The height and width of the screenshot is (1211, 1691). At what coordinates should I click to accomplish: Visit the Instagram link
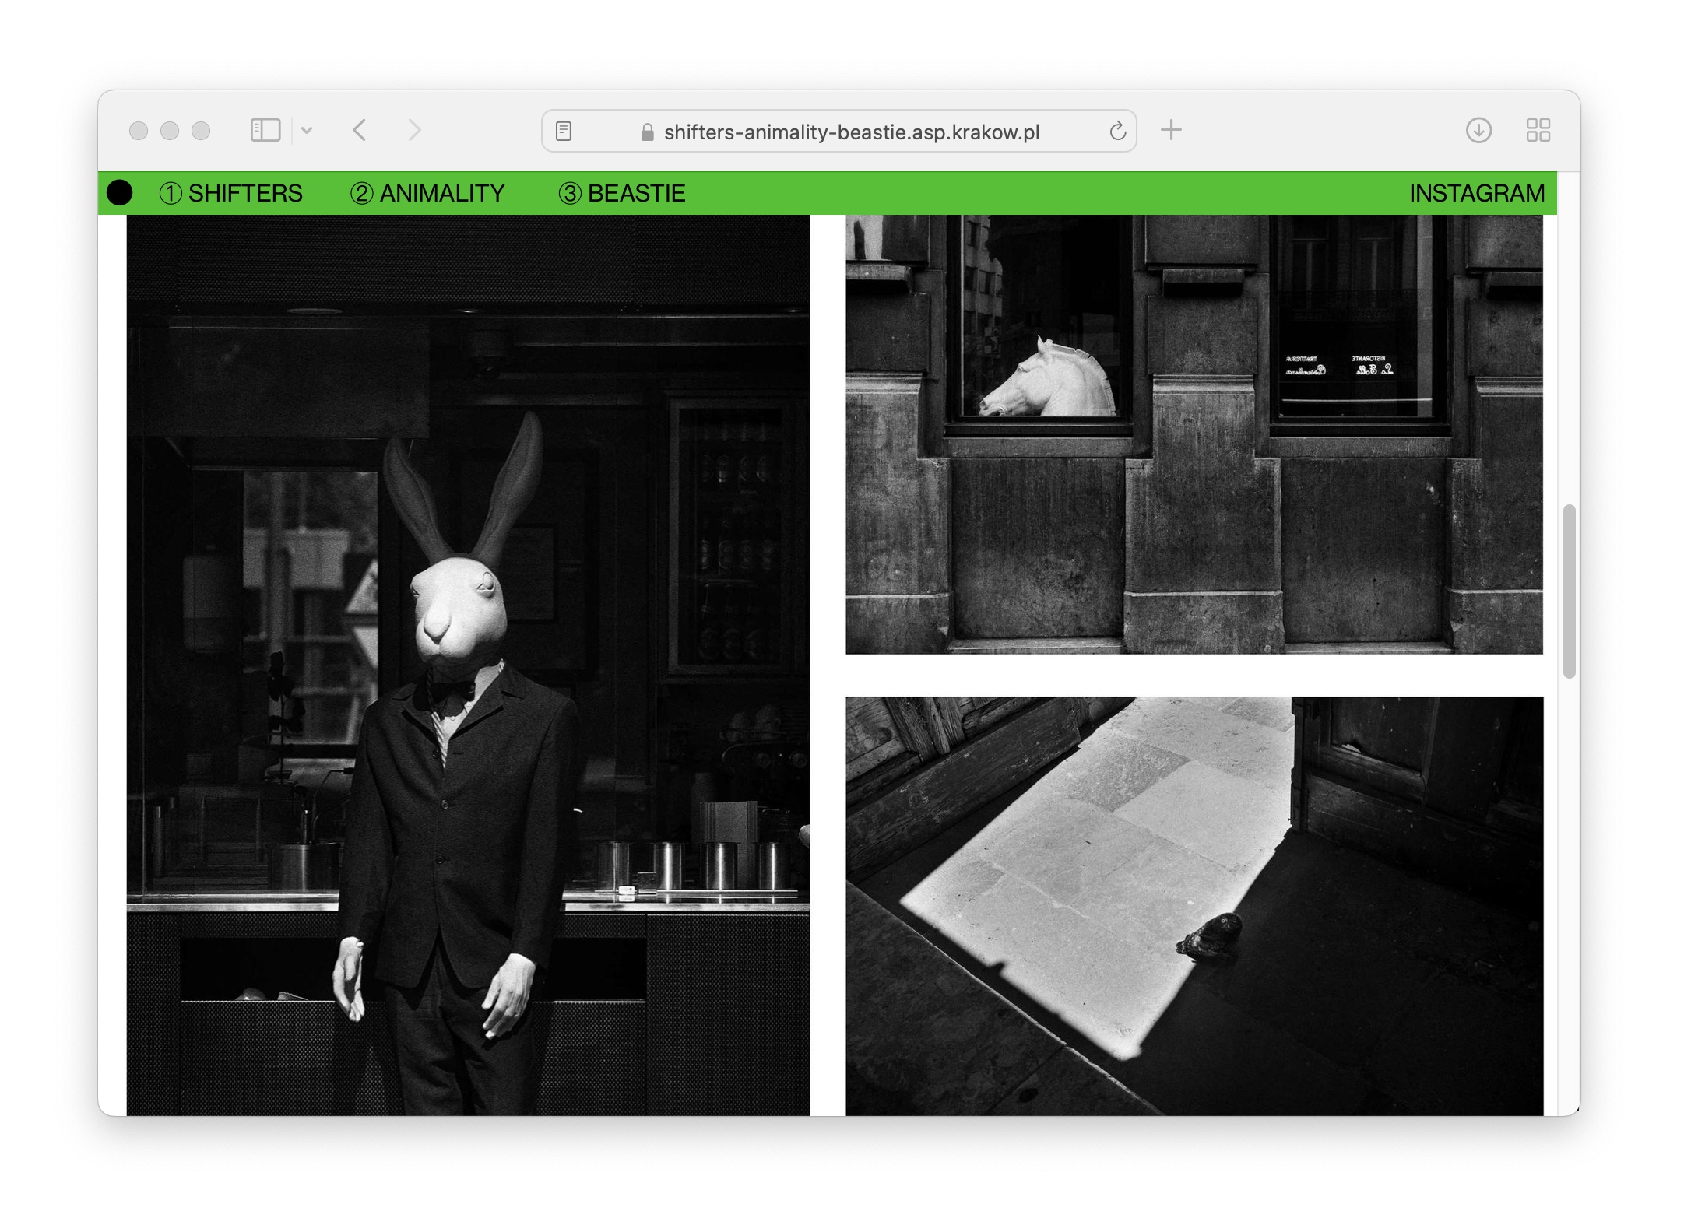coord(1476,193)
